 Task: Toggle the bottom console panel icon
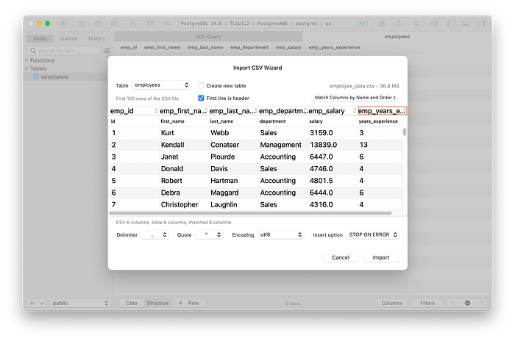(x=466, y=24)
